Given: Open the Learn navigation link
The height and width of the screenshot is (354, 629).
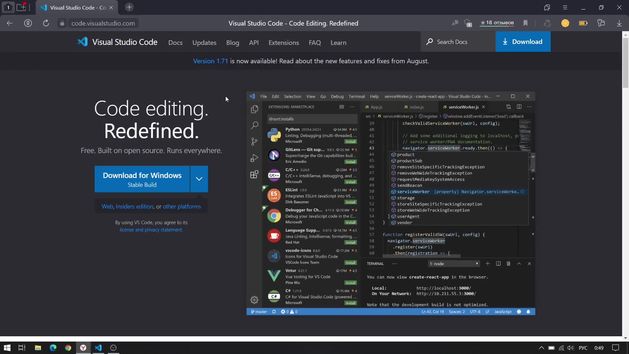Looking at the screenshot, I should tap(338, 43).
